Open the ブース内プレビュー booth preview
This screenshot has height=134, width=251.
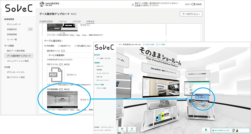click(x=191, y=14)
